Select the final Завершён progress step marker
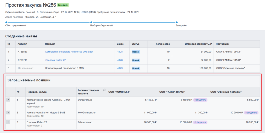 (177, 22)
